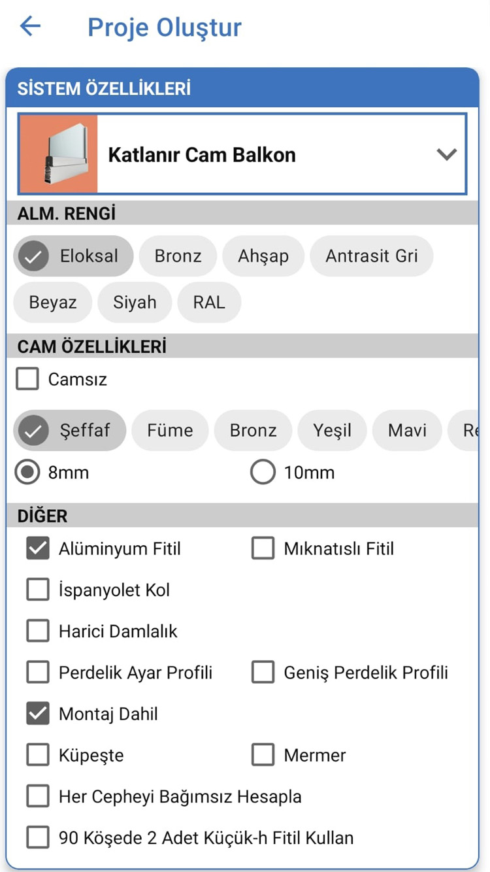
Task: Choose Antrasit Gri aluminum color
Action: pos(371,256)
